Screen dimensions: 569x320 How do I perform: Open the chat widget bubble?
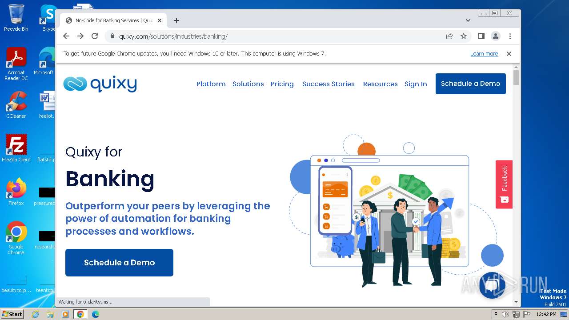(x=492, y=285)
